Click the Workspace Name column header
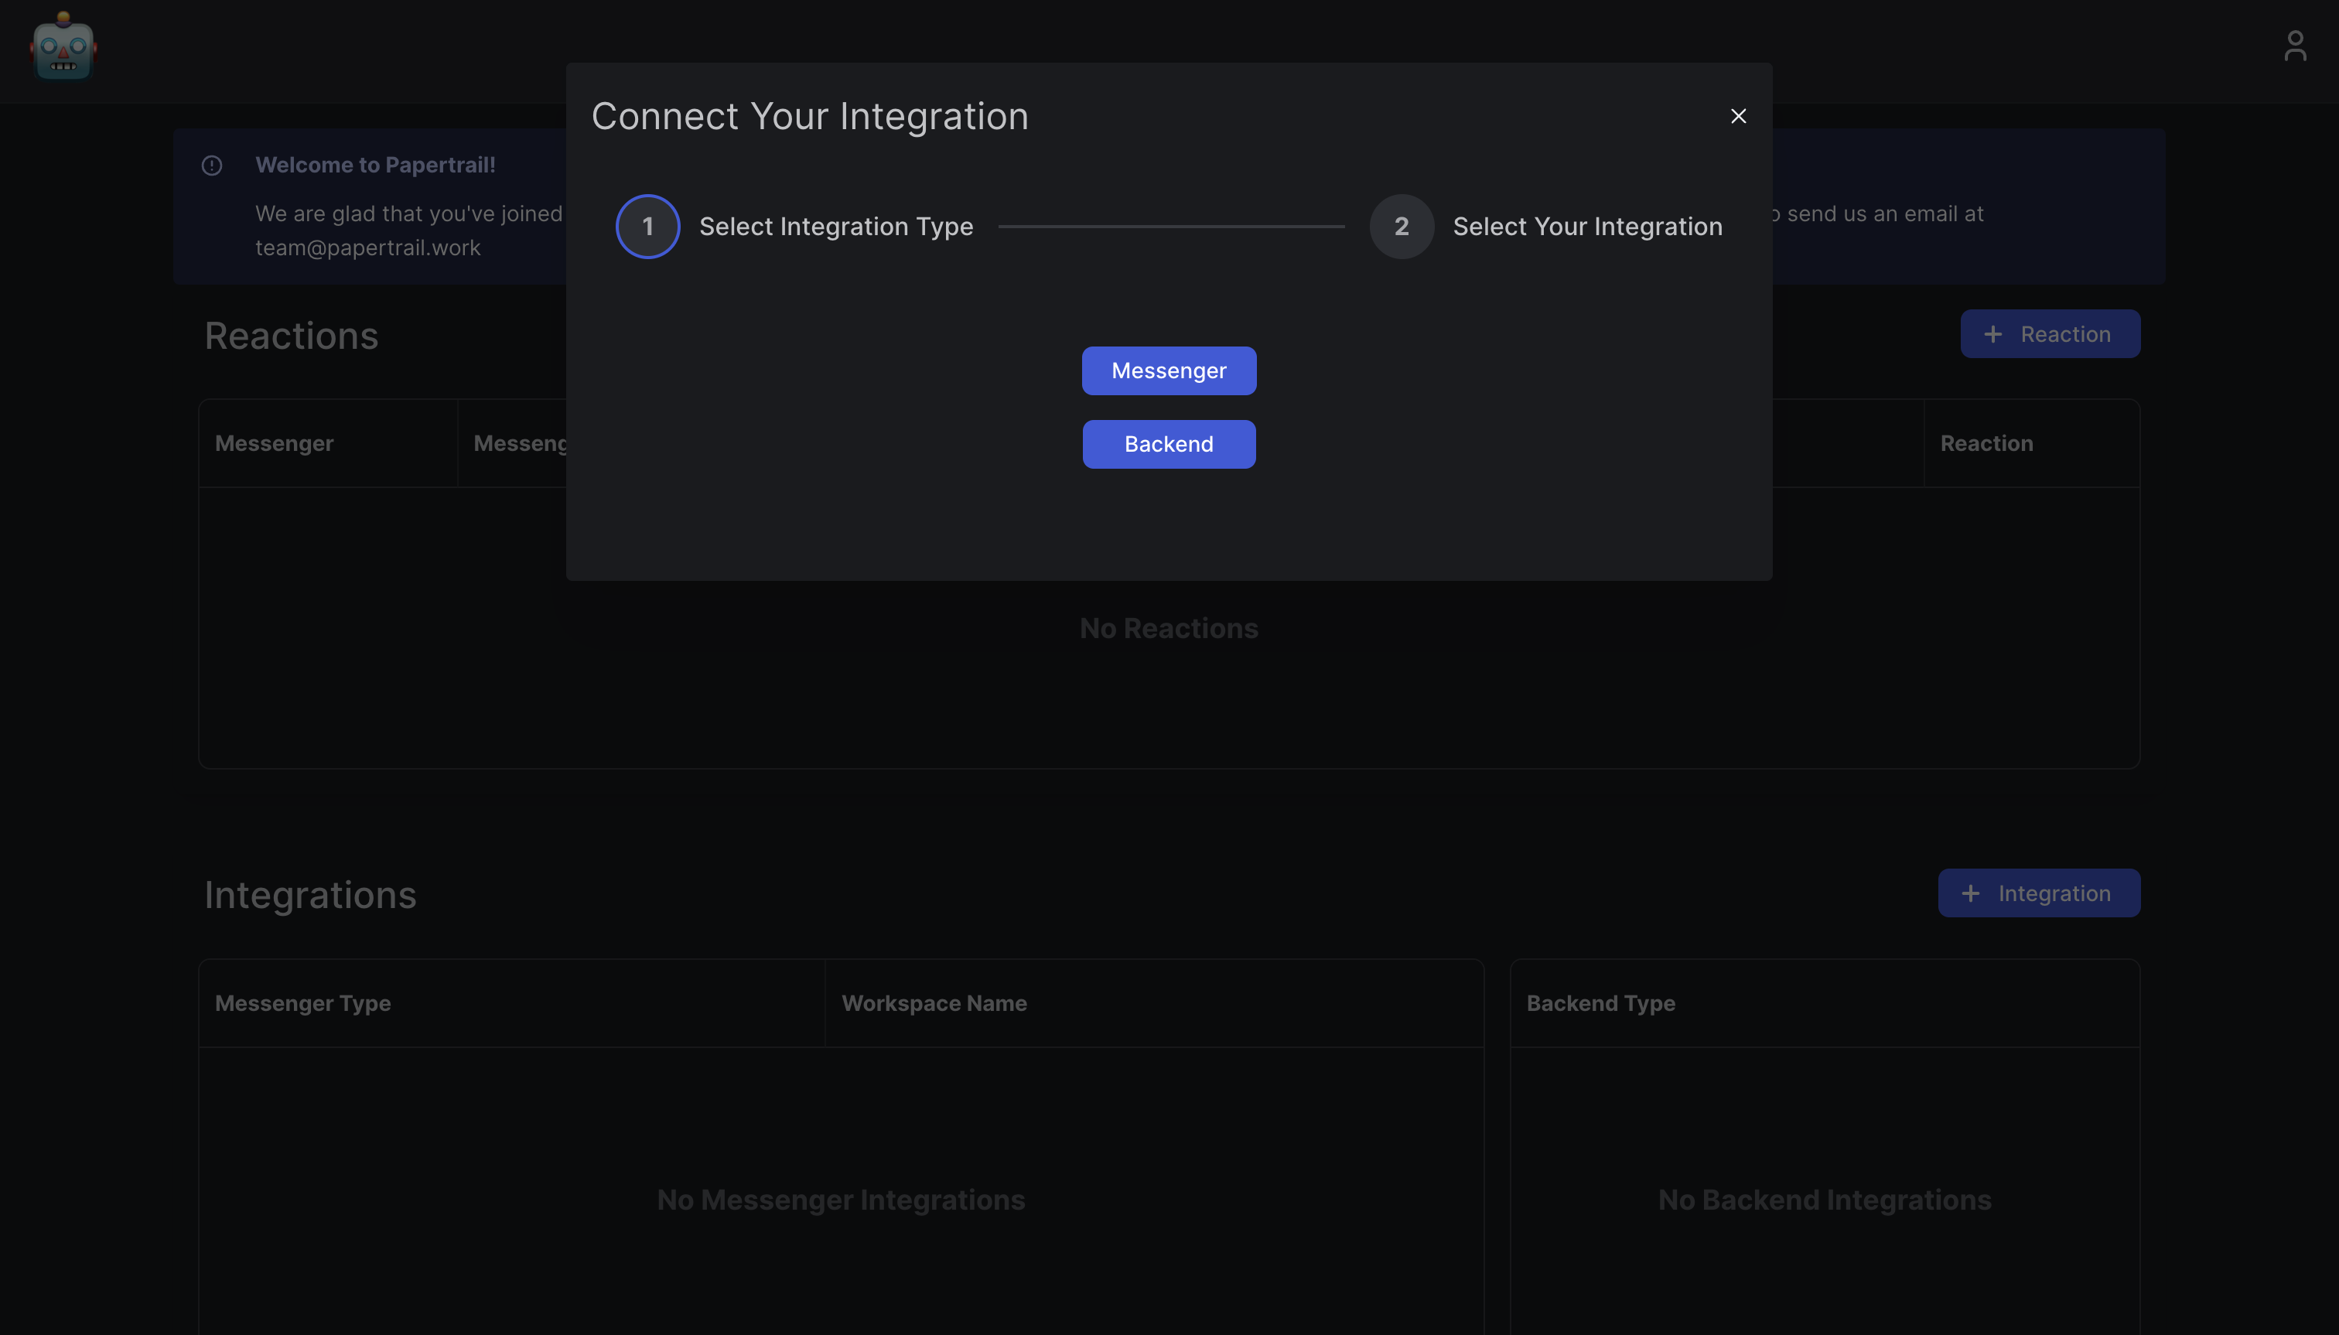The height and width of the screenshot is (1335, 2339). pyautogui.click(x=934, y=1004)
